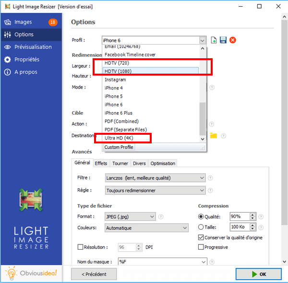Open the Règle Toujours redimensionner dropdown
This screenshot has height=283, width=288.
tap(155, 191)
